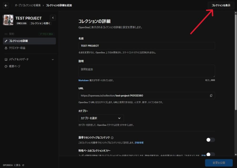This screenshot has height=168, width=237.
Task: Open 詳細情報 link
Action: click(139, 143)
